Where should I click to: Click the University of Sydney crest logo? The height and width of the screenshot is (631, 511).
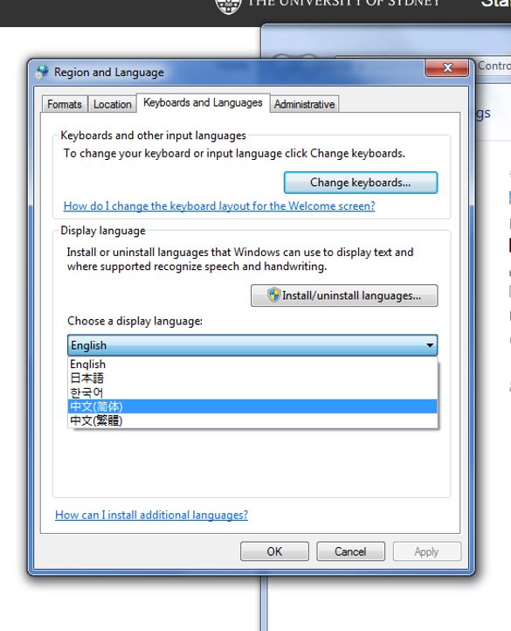coord(228,5)
